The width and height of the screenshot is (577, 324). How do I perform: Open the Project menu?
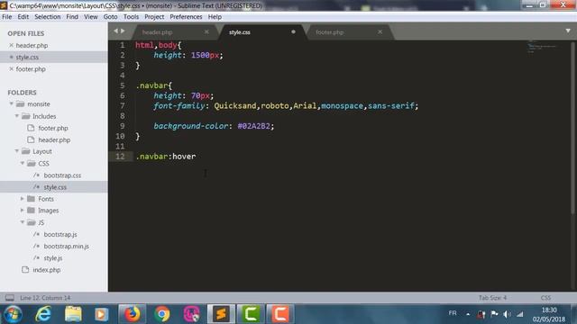pyautogui.click(x=154, y=17)
